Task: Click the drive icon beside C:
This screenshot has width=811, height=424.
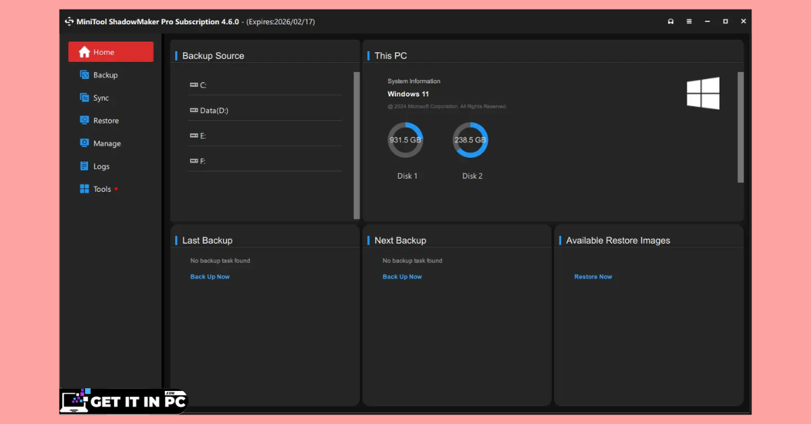Action: 194,85
